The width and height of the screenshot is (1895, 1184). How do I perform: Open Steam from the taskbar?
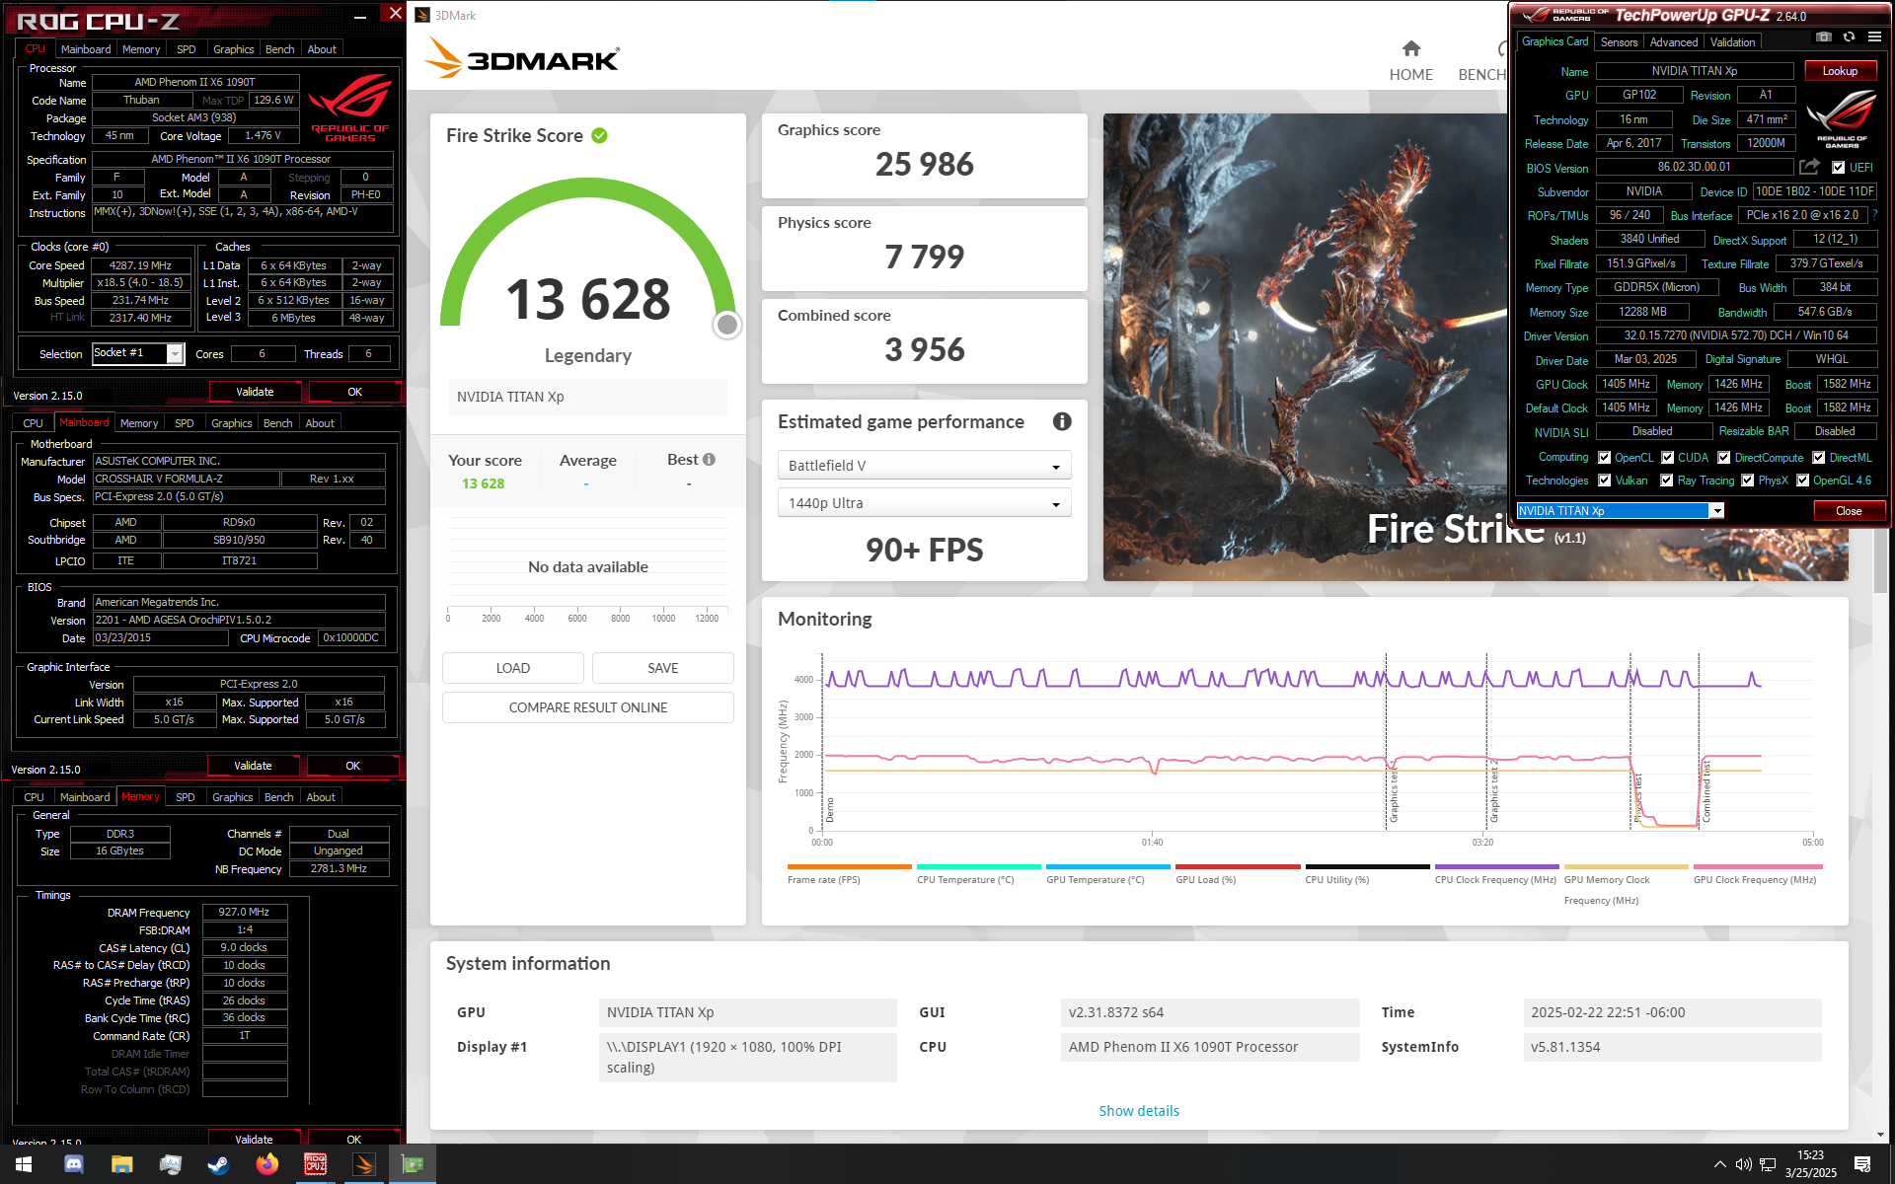click(218, 1164)
